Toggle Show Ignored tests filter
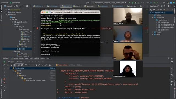 pyautogui.click(x=15, y=65)
